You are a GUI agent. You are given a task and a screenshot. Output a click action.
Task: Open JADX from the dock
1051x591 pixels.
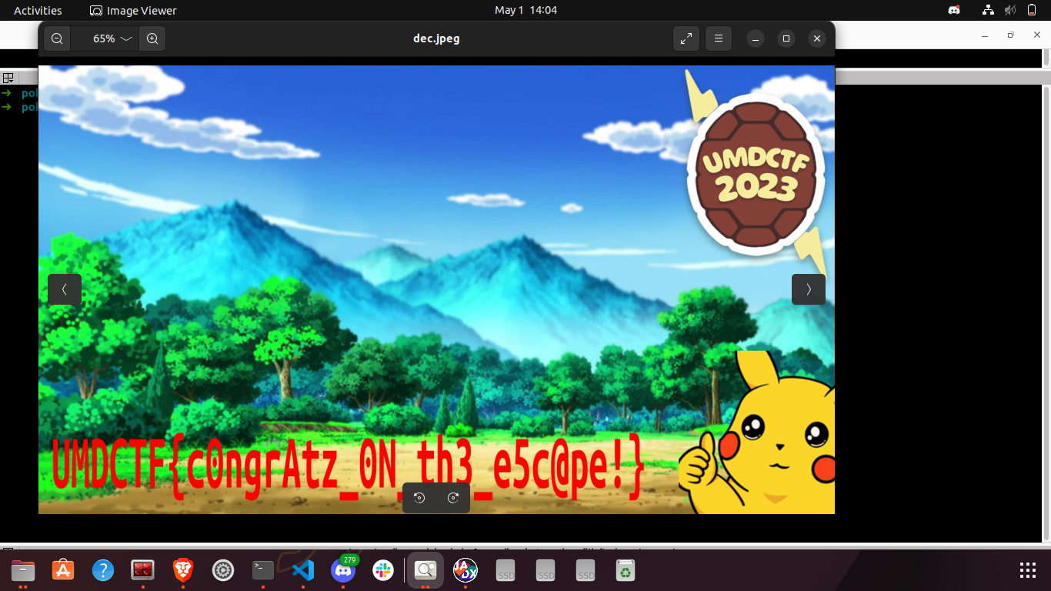465,570
